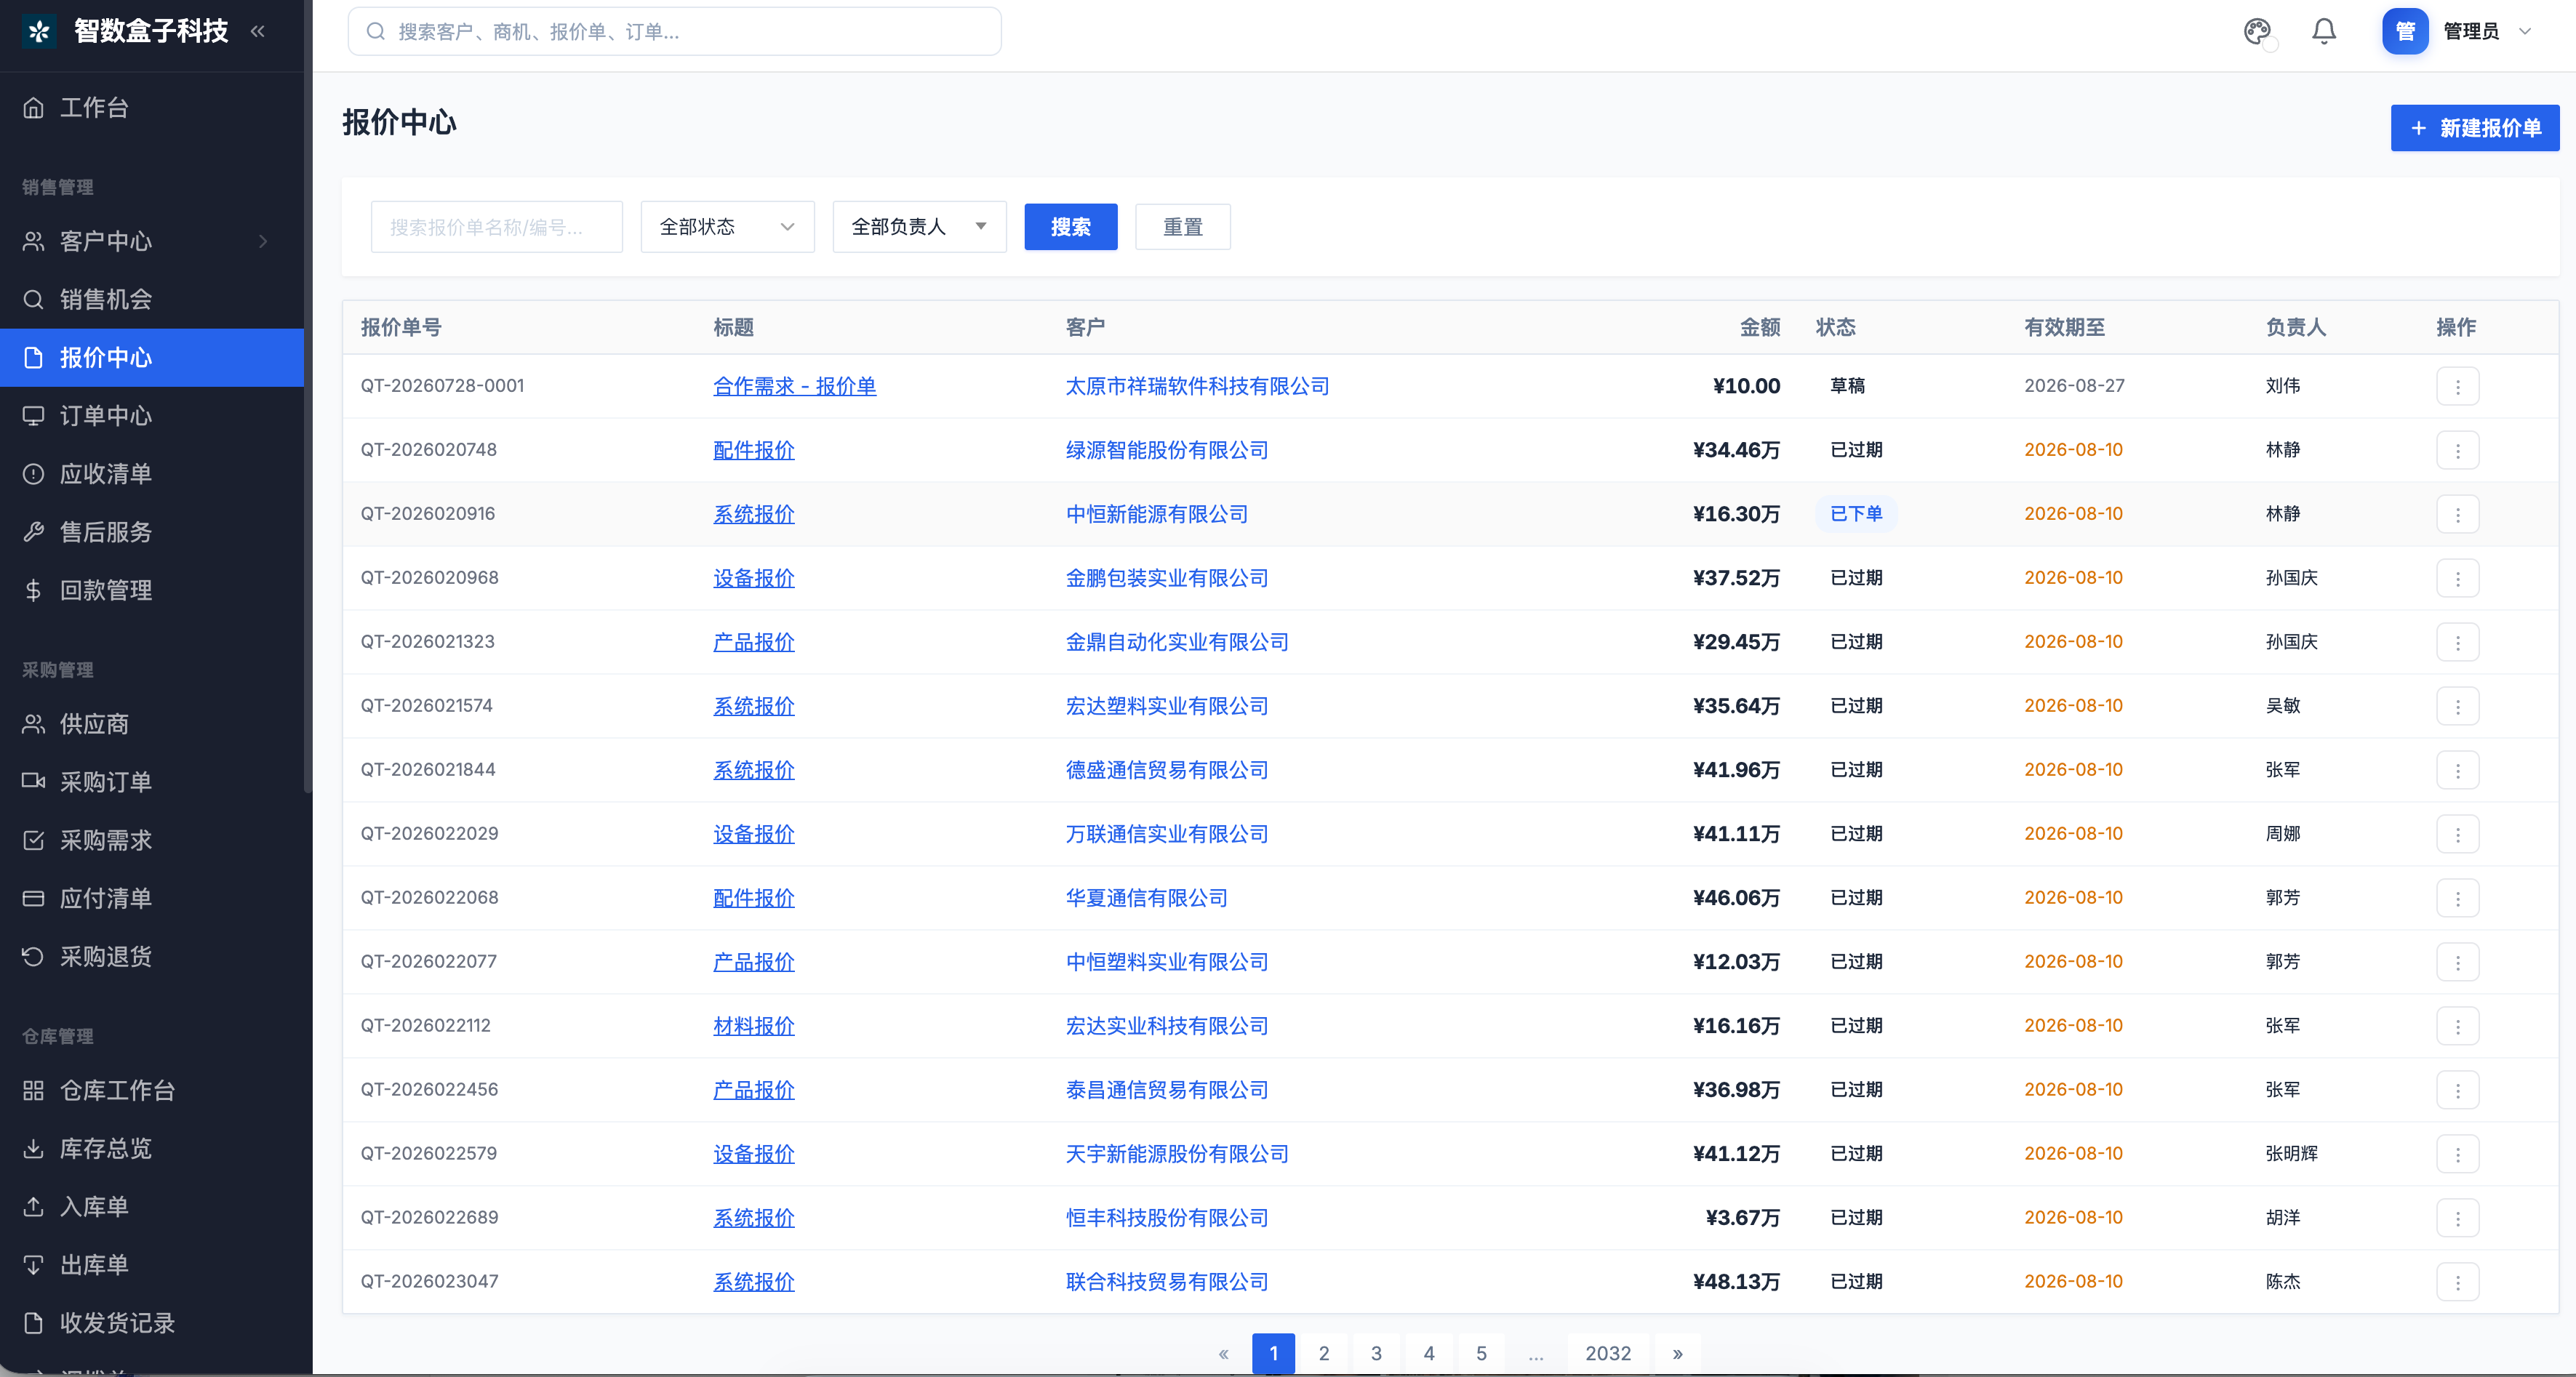Open 仓库工作台 in the sidebar
This screenshot has width=2576, height=1377.
coord(152,1091)
